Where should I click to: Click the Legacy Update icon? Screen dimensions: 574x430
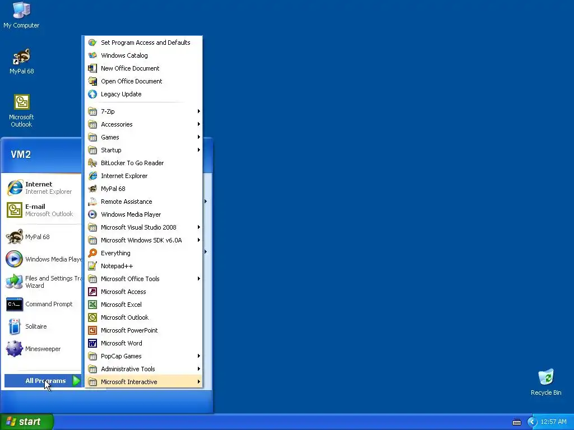(92, 94)
